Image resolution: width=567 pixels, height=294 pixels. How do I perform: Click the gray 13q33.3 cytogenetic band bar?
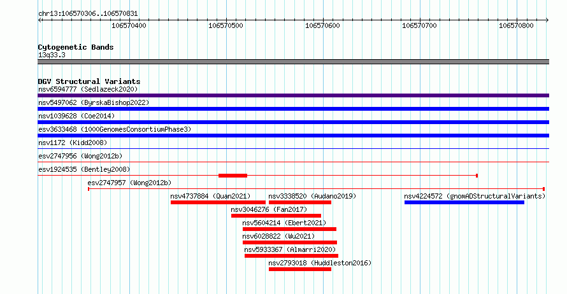click(x=293, y=62)
